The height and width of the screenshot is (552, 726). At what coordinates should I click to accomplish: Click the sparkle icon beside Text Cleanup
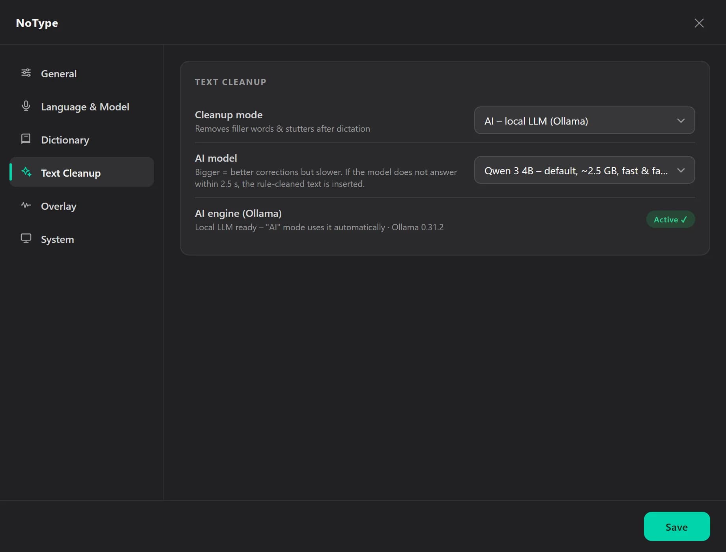click(26, 172)
